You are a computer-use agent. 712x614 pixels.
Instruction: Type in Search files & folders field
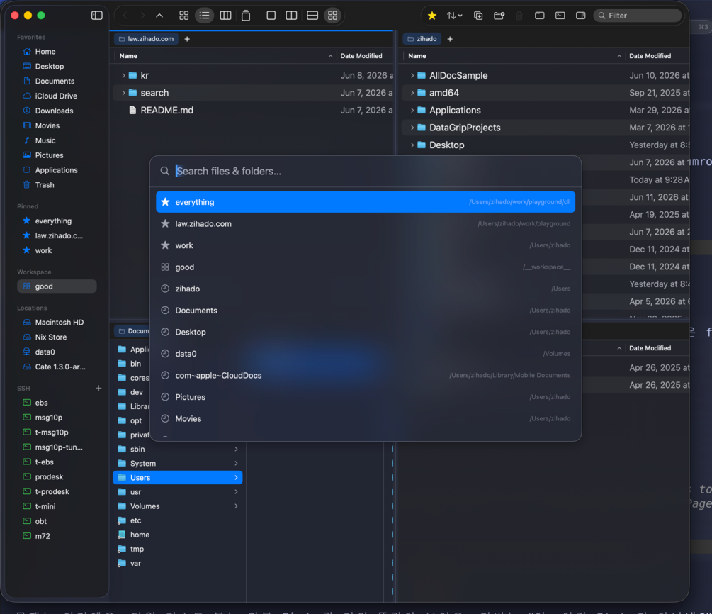tap(366, 172)
